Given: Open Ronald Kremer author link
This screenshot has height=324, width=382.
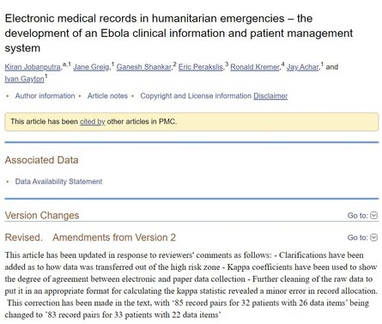Looking at the screenshot, I should (255, 67).
